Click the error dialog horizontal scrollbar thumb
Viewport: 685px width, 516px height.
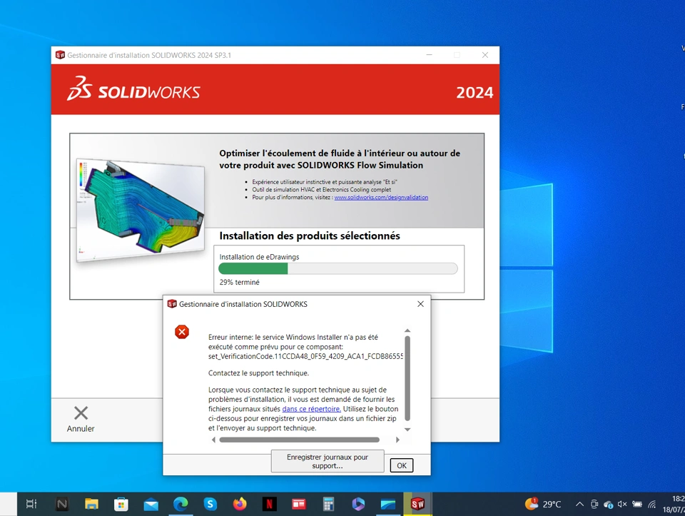(299, 440)
